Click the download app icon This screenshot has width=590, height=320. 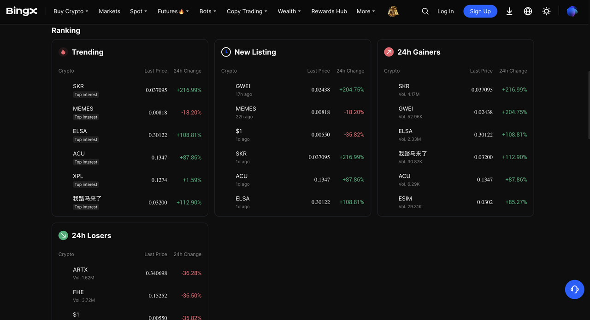509,11
